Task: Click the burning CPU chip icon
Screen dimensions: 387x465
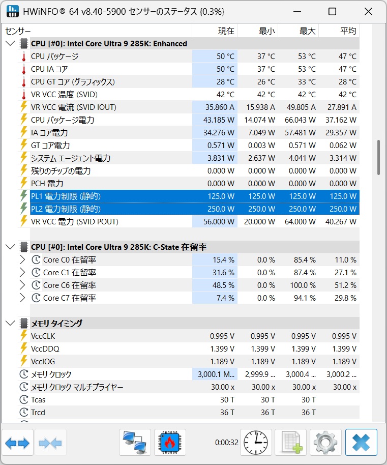Action: click(170, 442)
